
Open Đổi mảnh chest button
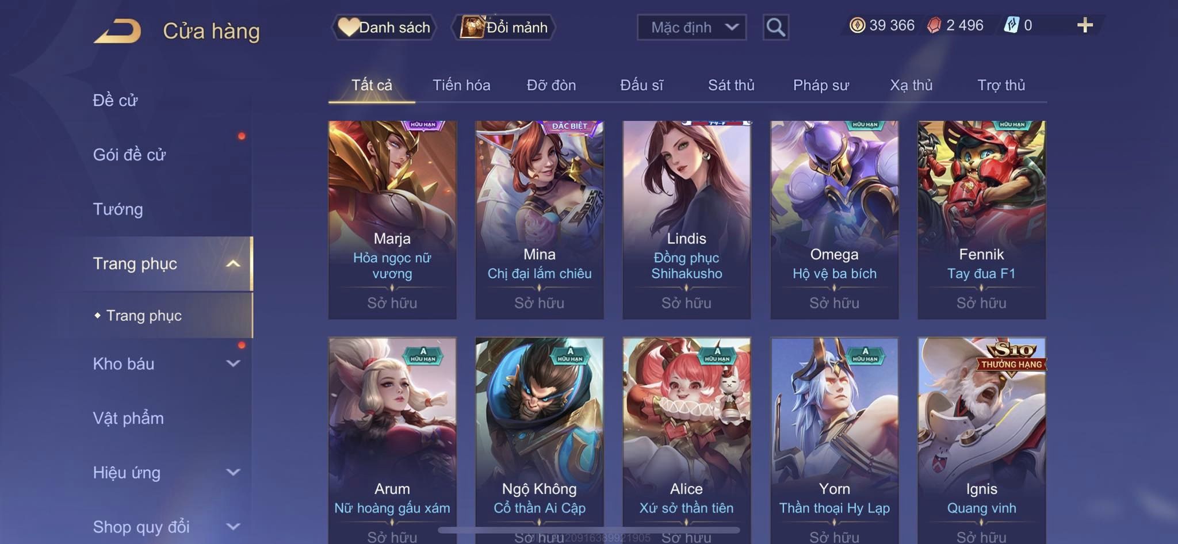[x=503, y=27]
